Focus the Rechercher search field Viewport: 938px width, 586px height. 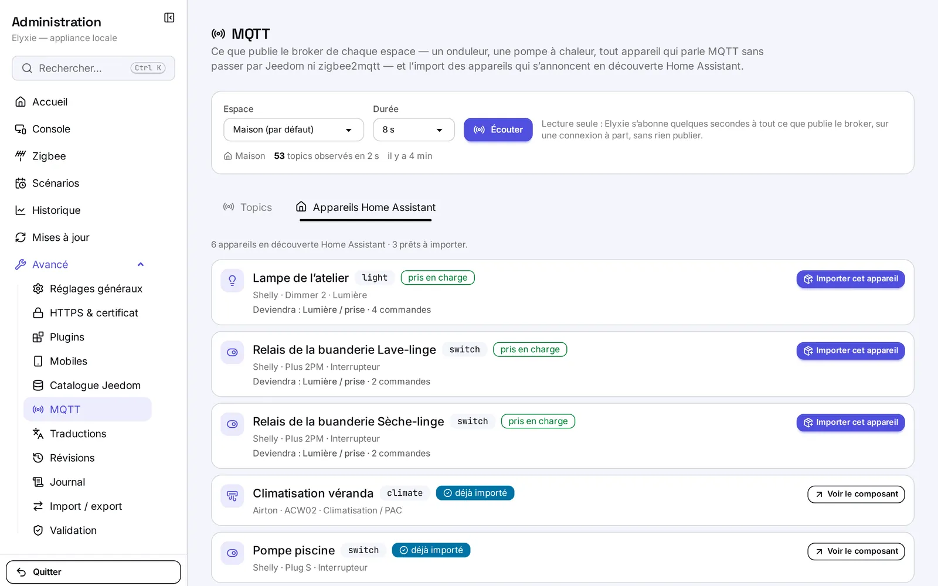(93, 68)
